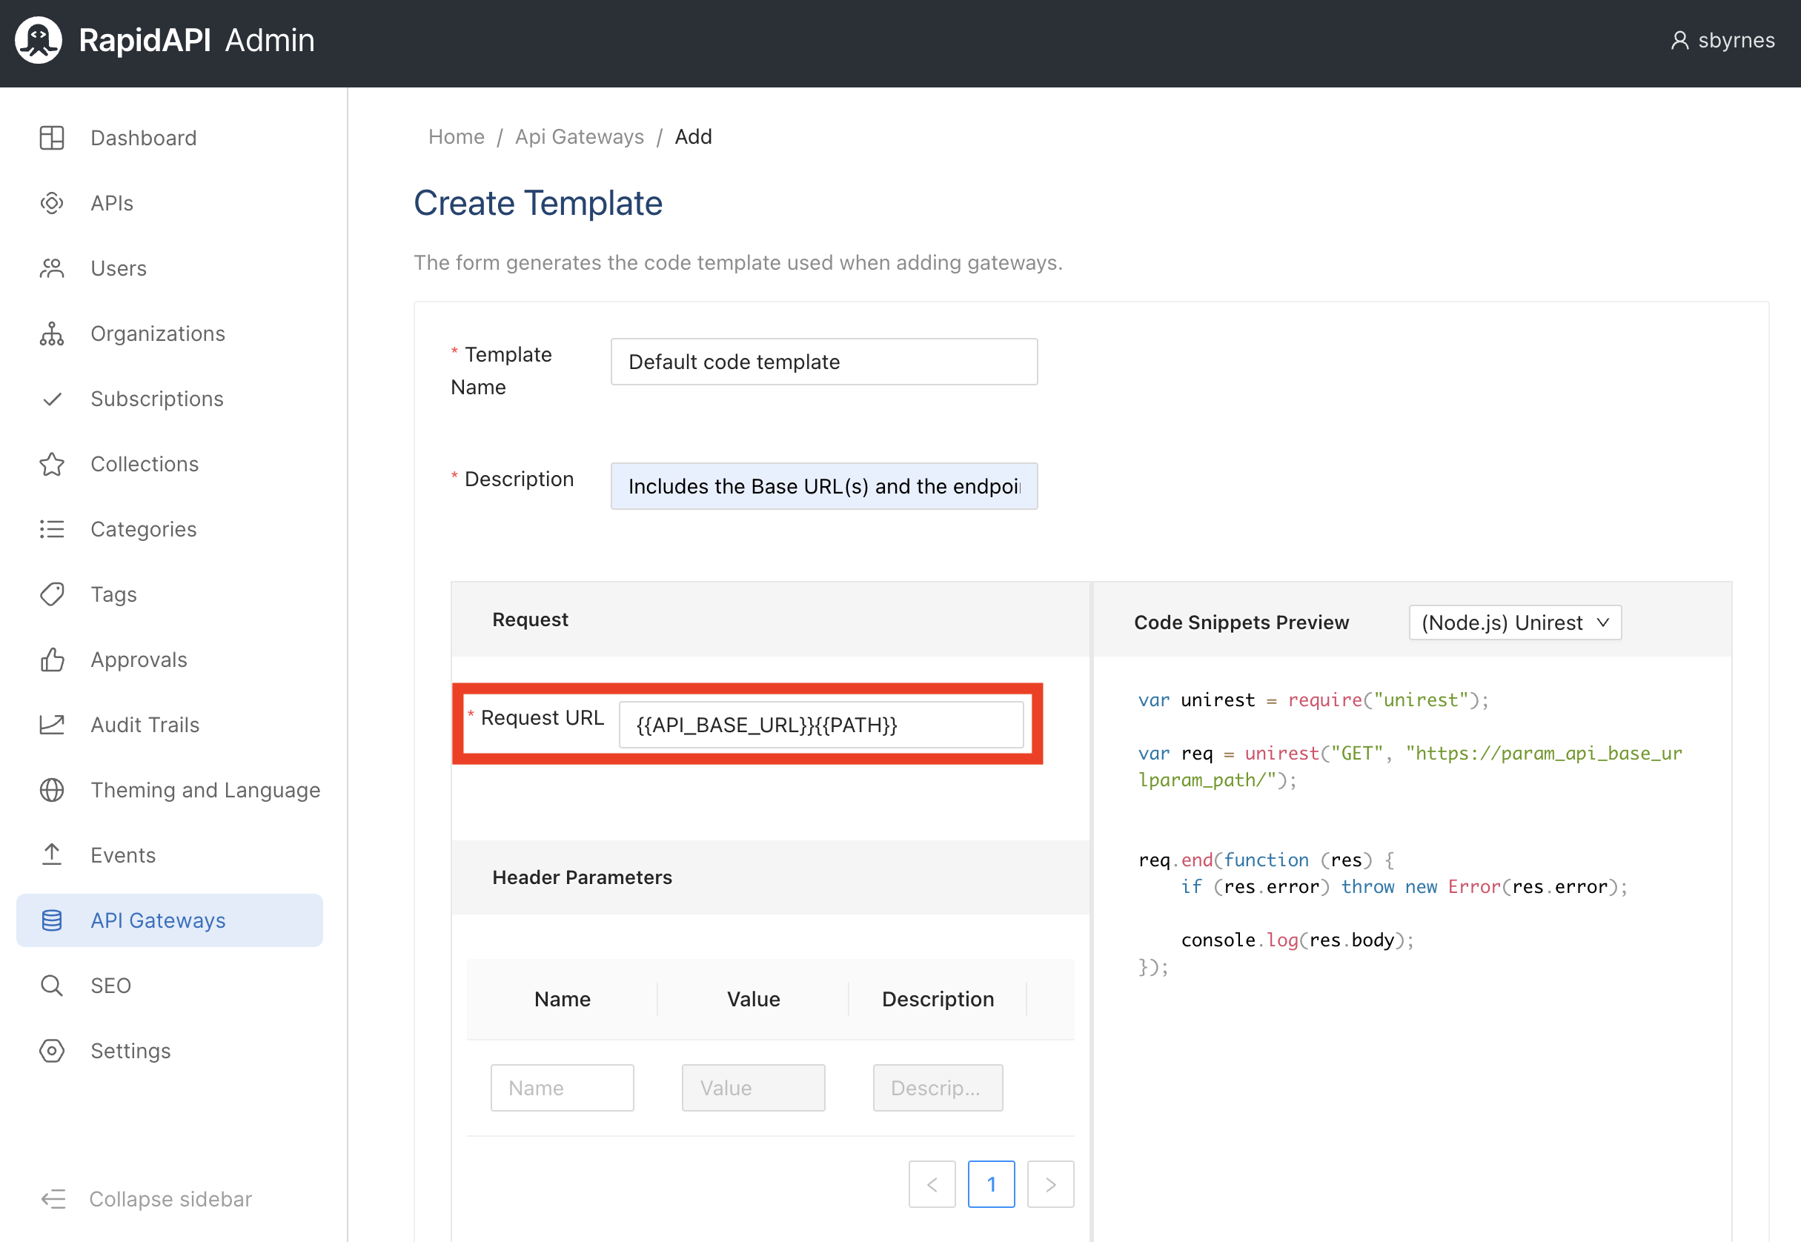Go to next header parameters page
Image resolution: width=1801 pixels, height=1242 pixels.
pos(1050,1184)
